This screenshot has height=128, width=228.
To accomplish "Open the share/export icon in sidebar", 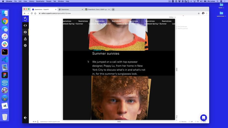I will coord(25,39).
